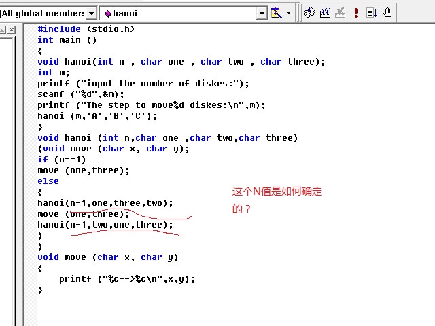Close the left docked panel
This screenshot has width=435, height=326.
tap(10, 29)
